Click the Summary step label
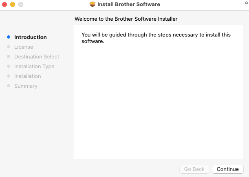 coord(26,86)
